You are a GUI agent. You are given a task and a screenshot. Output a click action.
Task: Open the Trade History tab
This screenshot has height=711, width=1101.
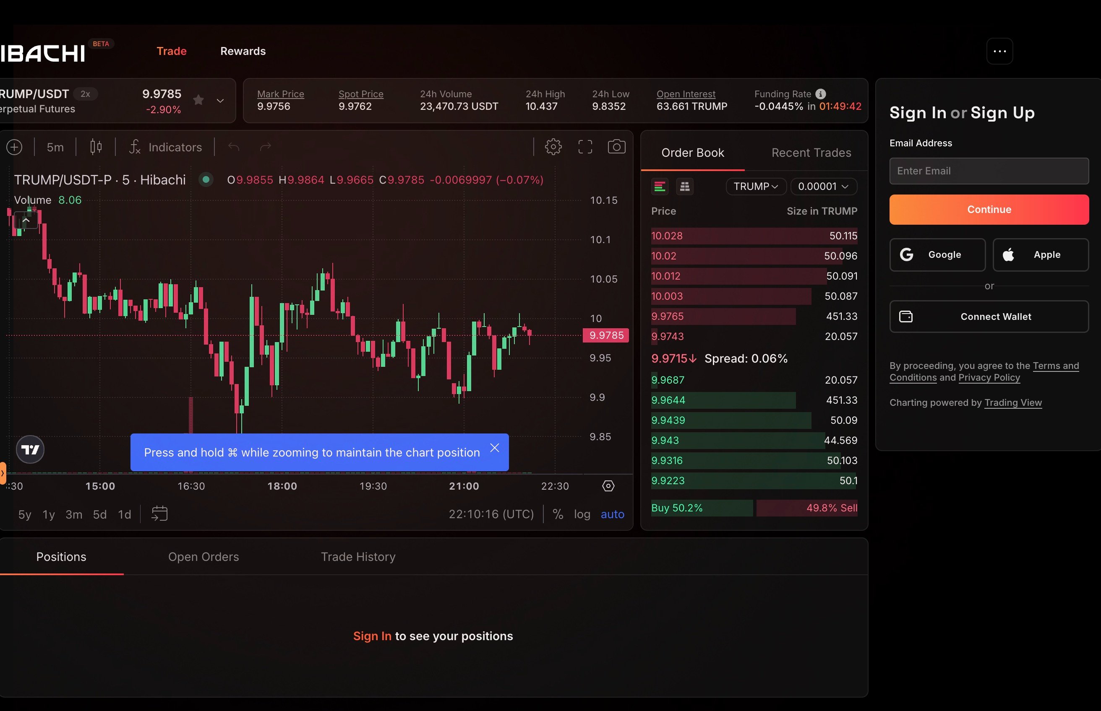click(x=358, y=557)
